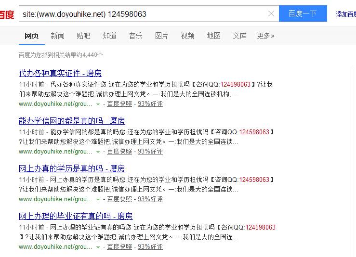Open the 知道 tab
The height and width of the screenshot is (257, 356).
[x=109, y=36]
